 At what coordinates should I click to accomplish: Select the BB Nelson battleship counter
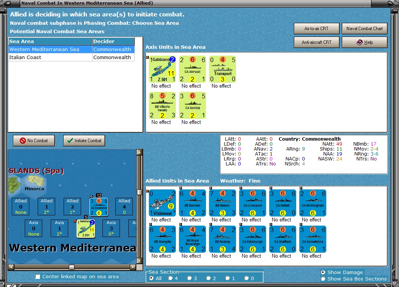(222, 203)
